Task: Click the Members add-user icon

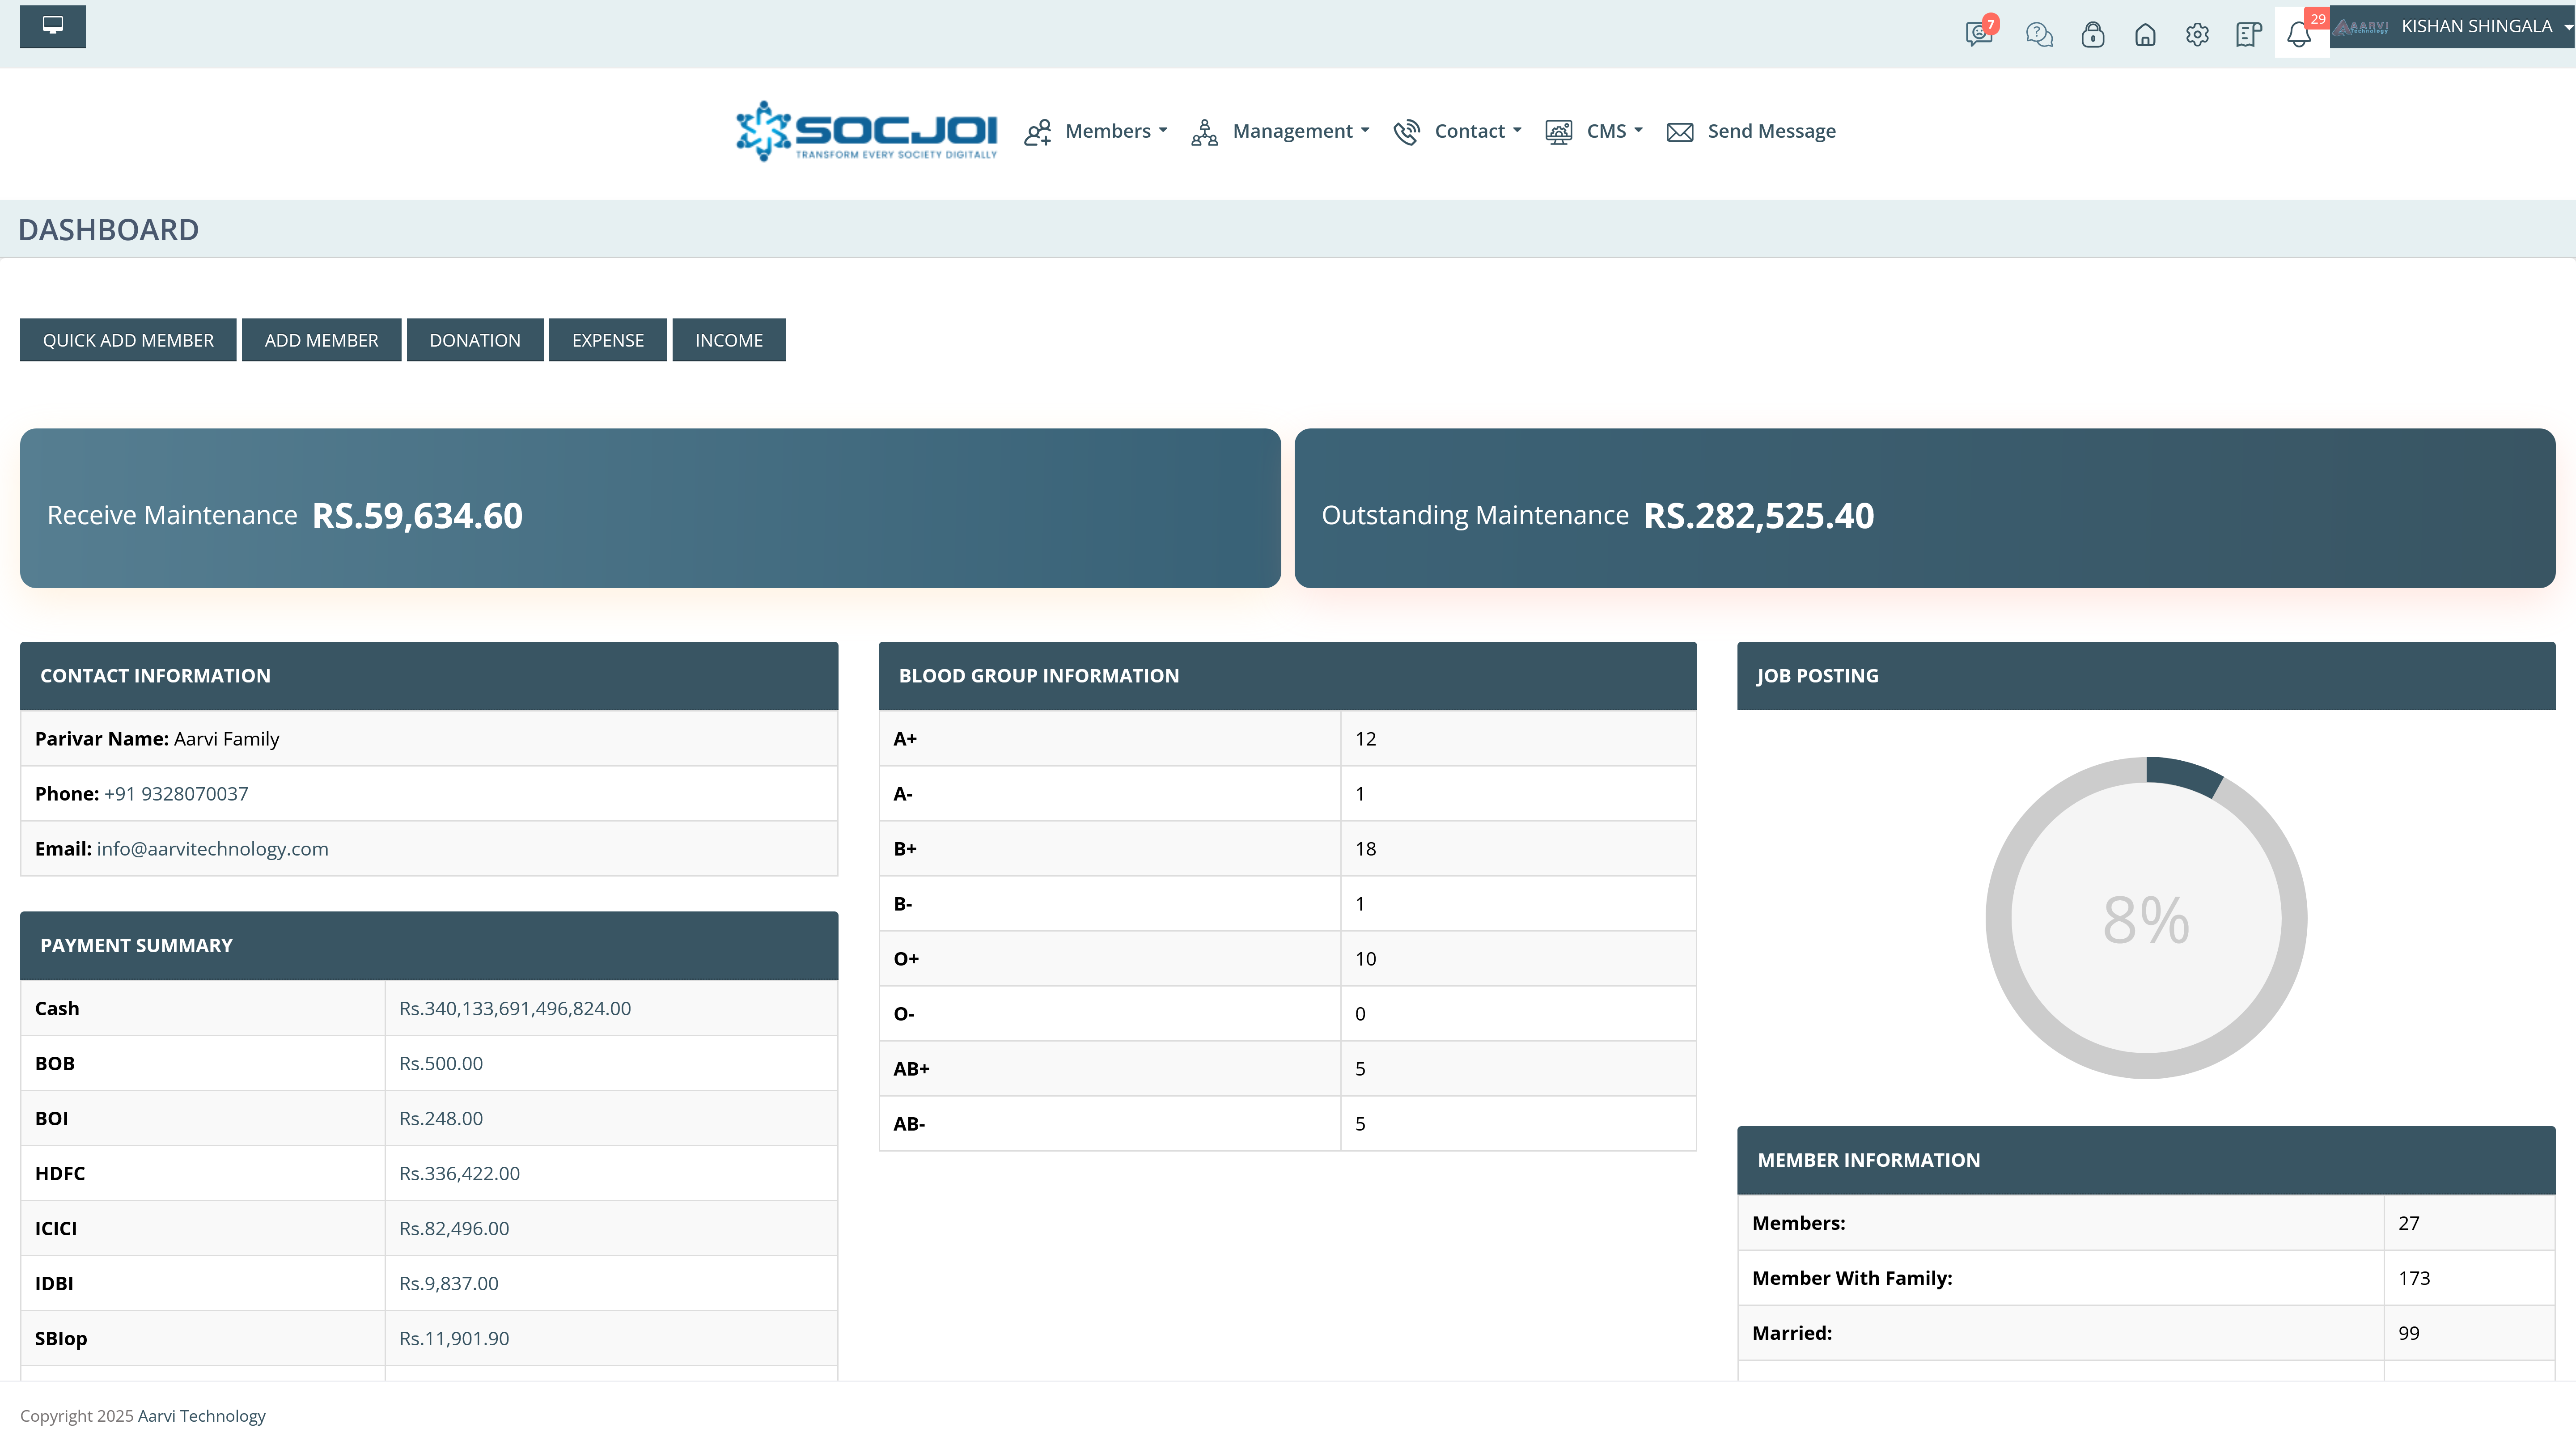Action: click(x=1038, y=132)
